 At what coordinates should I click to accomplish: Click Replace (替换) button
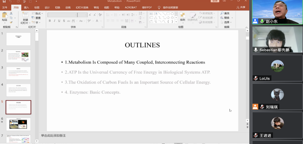[225, 18]
